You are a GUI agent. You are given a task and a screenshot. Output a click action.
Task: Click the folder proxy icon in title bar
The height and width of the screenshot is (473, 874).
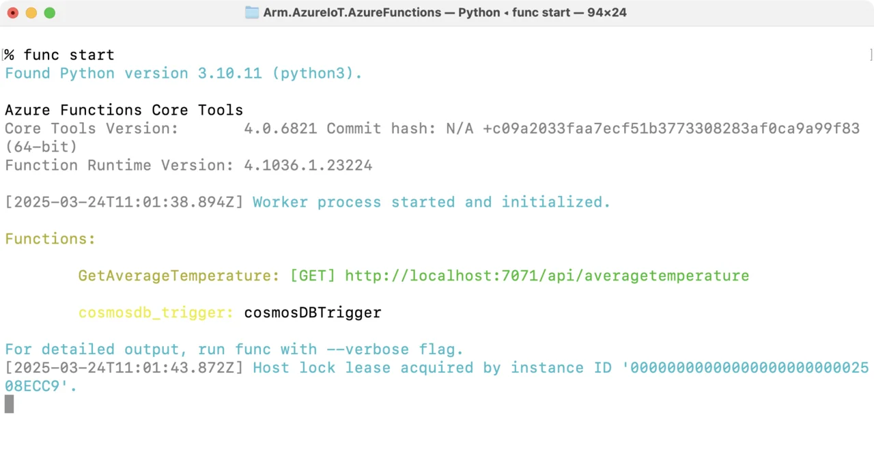252,12
